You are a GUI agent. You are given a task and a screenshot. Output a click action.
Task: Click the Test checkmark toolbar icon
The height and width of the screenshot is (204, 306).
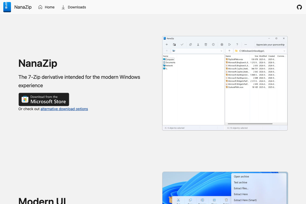(x=182, y=44)
